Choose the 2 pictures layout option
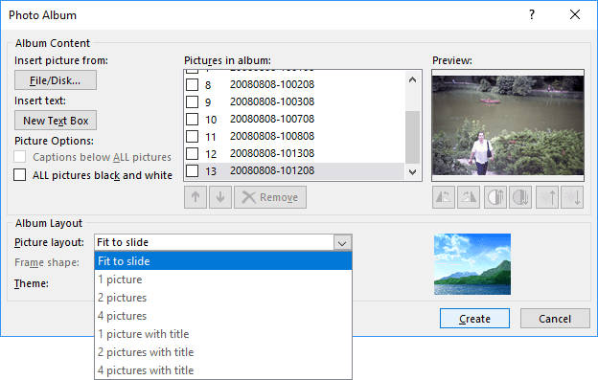This screenshot has width=598, height=380. pos(223,298)
